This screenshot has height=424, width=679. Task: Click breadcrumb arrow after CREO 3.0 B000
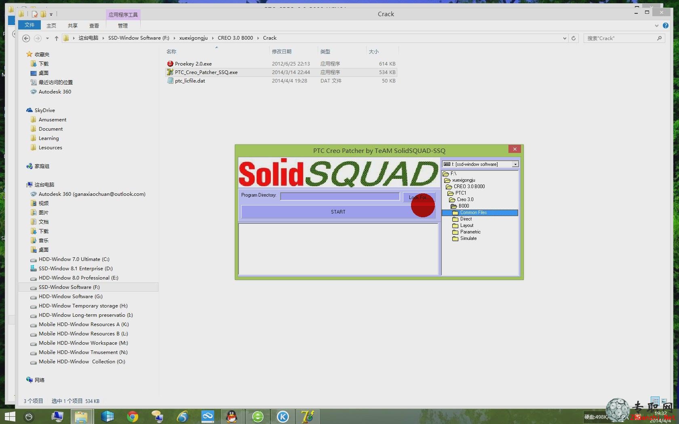(258, 38)
